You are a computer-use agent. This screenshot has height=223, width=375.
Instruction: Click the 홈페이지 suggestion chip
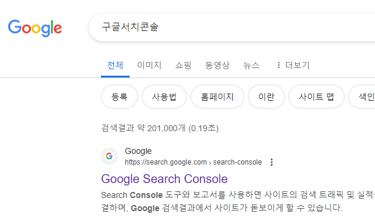(x=217, y=97)
